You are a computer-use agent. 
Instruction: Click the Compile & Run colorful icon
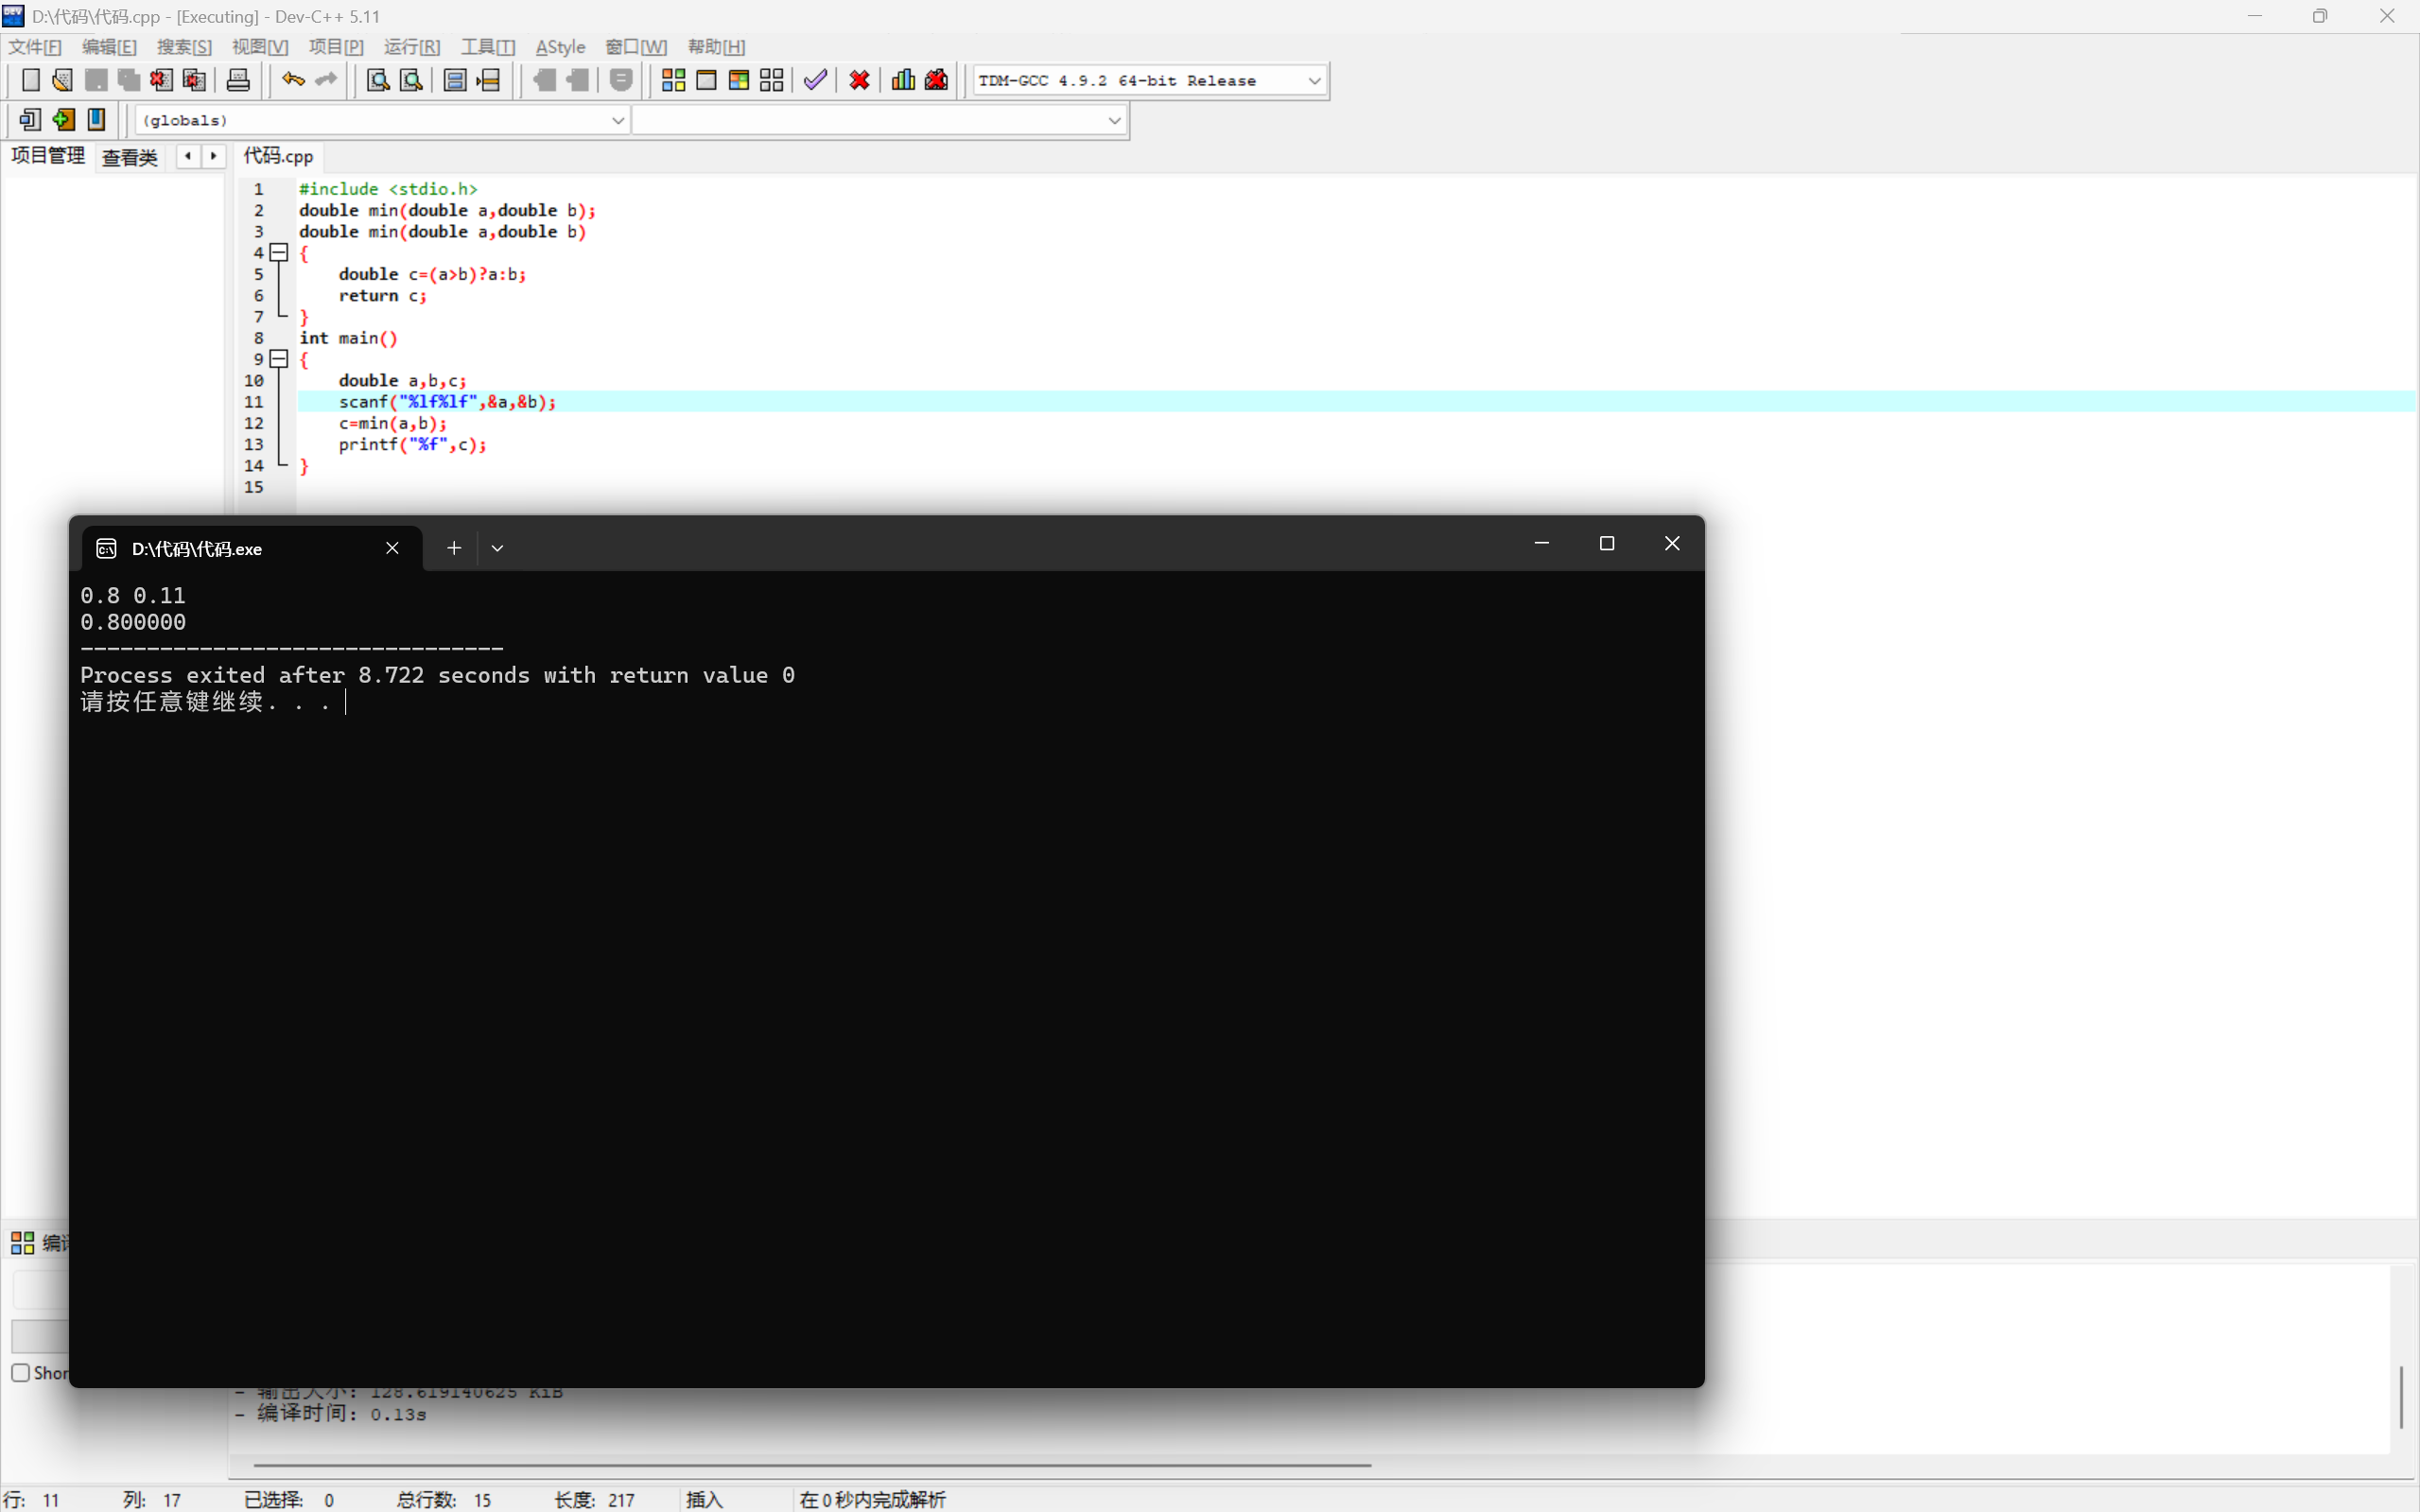[x=739, y=80]
